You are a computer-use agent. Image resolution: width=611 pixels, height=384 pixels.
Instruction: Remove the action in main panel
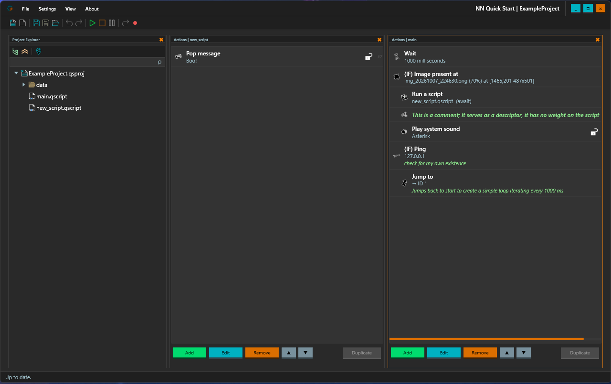480,352
